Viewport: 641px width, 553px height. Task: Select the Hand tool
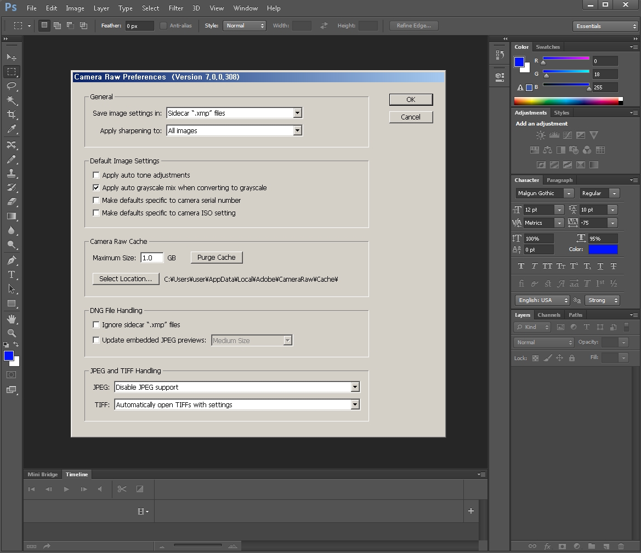(12, 319)
